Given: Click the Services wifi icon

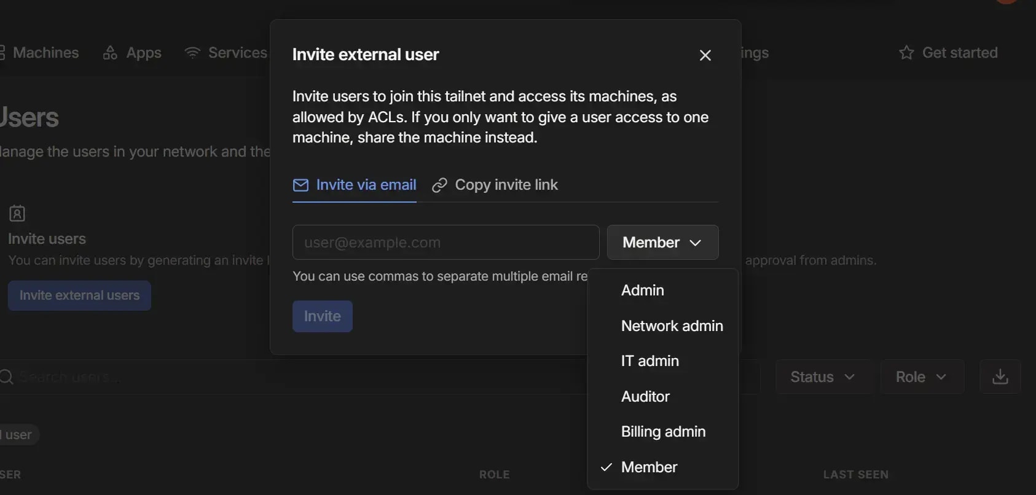Looking at the screenshot, I should tap(192, 53).
